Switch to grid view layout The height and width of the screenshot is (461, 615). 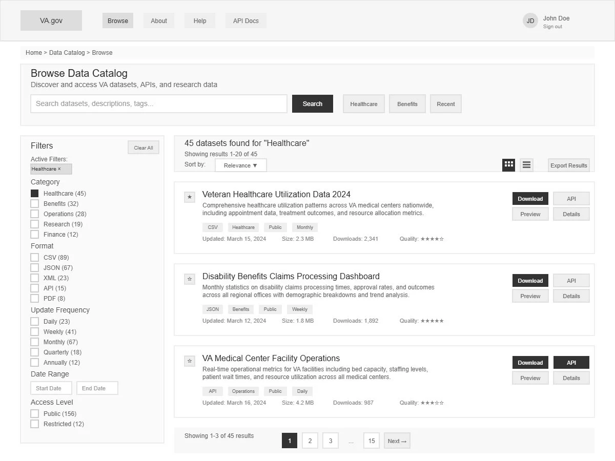[x=508, y=165]
